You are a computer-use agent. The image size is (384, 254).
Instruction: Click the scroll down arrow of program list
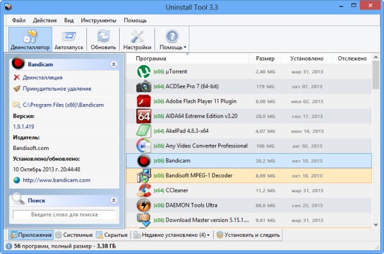click(x=376, y=225)
